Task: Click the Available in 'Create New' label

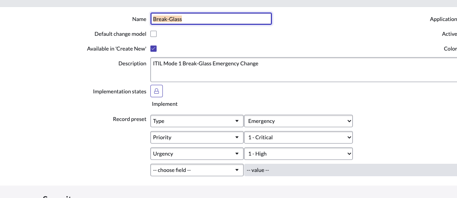Action: [x=117, y=49]
